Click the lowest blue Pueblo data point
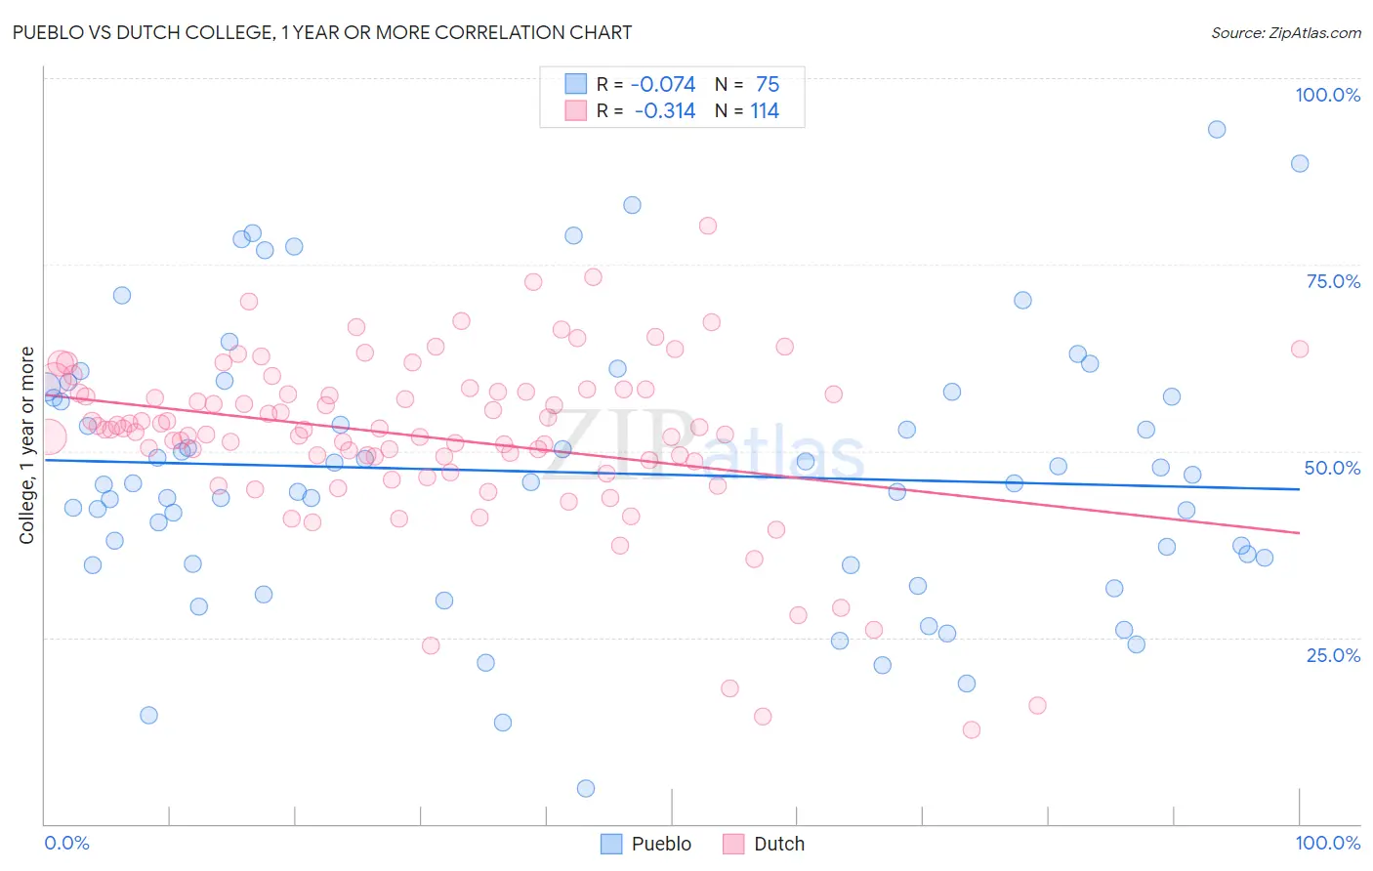The image size is (1373, 871). click(586, 788)
